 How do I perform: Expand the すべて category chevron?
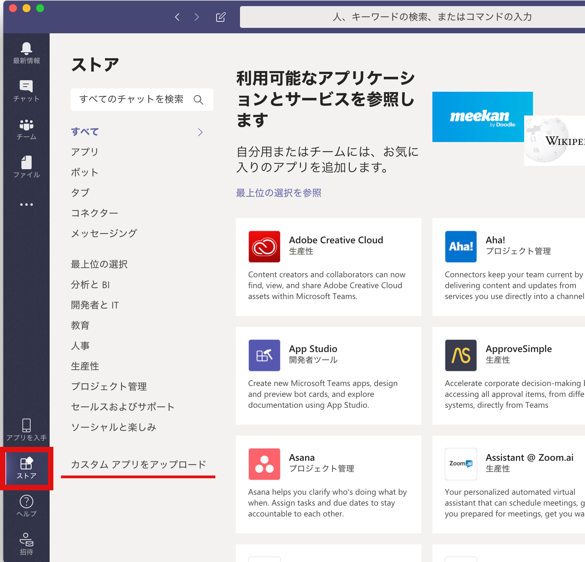[x=200, y=132]
